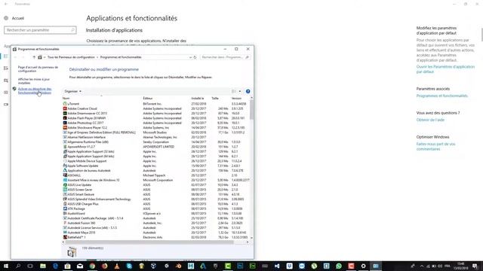Open Visual Studio Code taskbar icon
483x271 pixels.
coord(277,266)
